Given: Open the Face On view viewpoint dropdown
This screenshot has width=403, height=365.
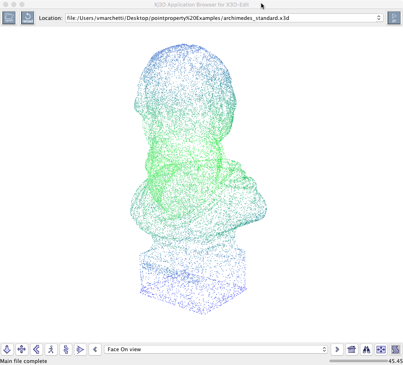Looking at the screenshot, I should 216,349.
